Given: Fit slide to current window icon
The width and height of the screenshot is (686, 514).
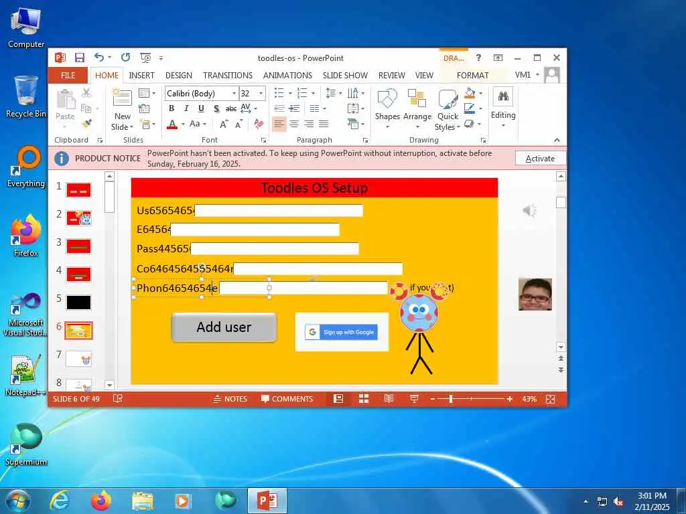Looking at the screenshot, I should [551, 399].
